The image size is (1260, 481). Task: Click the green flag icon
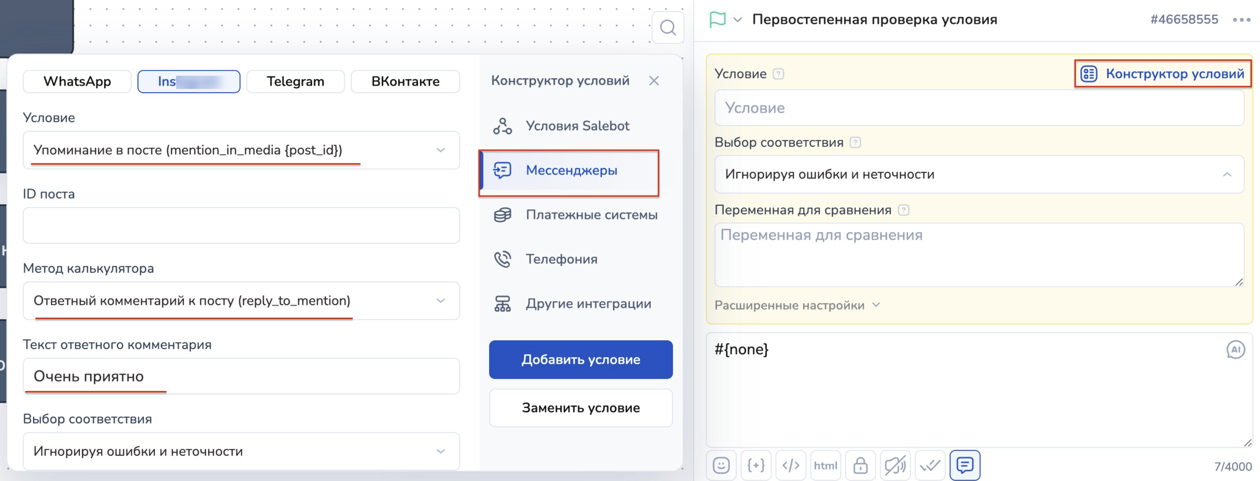pyautogui.click(x=717, y=20)
